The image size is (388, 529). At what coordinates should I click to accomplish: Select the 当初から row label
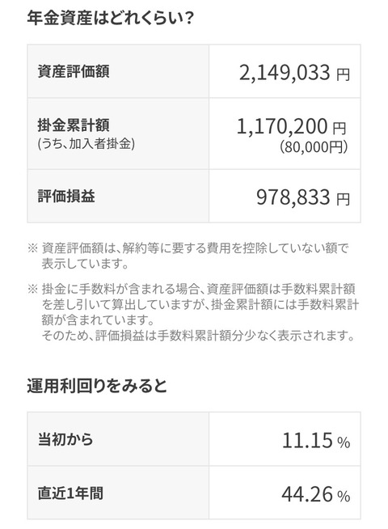pos(65,439)
